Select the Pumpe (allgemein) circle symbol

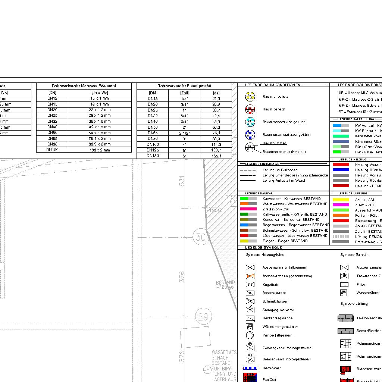pyautogui.click(x=250, y=335)
